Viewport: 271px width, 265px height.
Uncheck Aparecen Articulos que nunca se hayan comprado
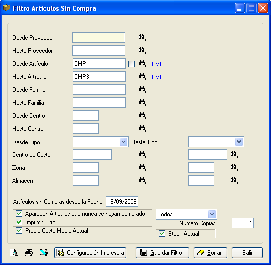point(19,214)
